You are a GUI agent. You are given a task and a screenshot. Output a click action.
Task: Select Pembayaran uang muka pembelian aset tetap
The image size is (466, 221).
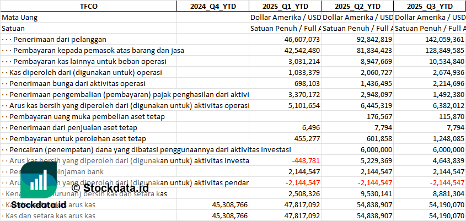click(83, 117)
